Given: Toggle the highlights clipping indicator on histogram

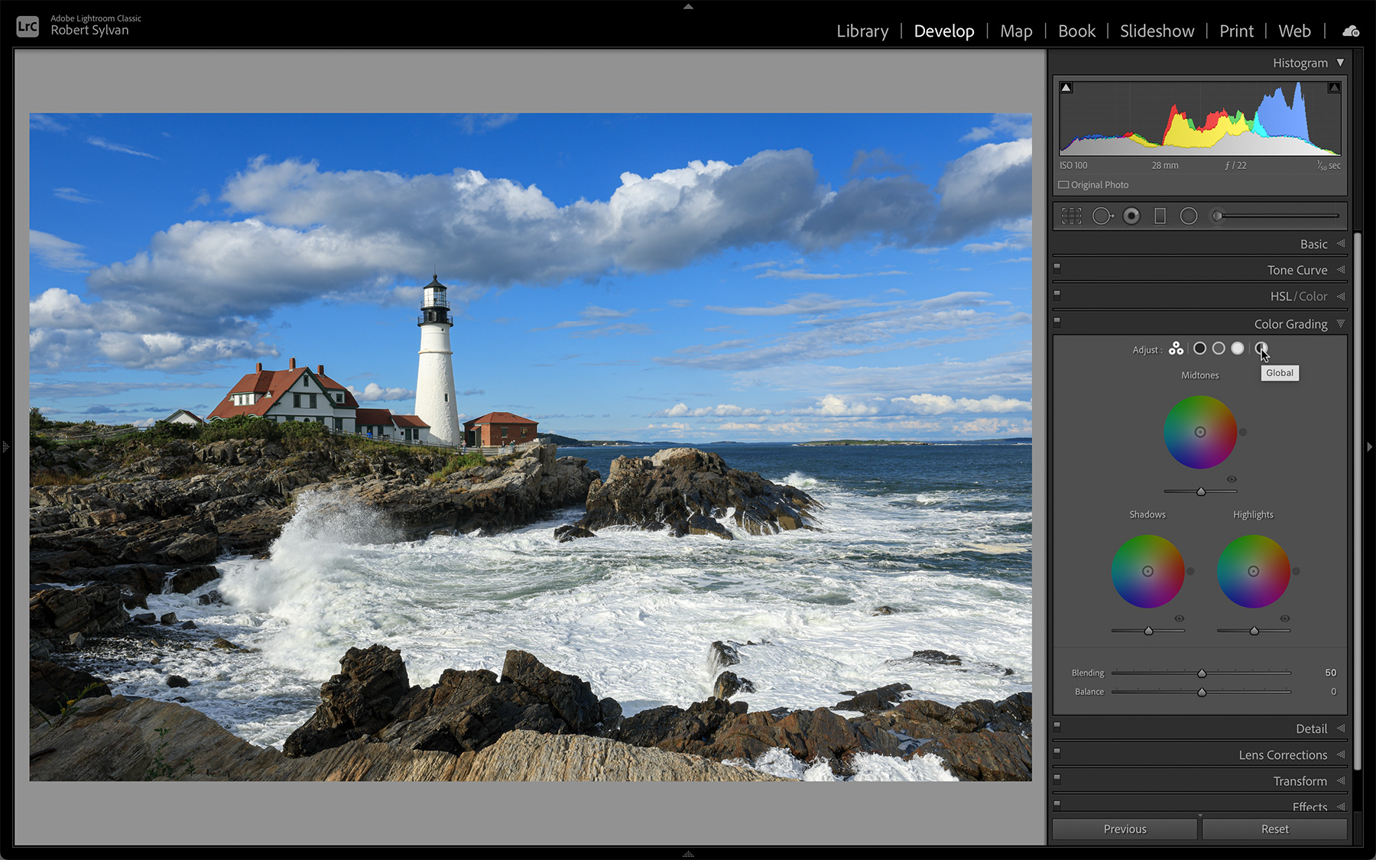Looking at the screenshot, I should pos(1335,87).
